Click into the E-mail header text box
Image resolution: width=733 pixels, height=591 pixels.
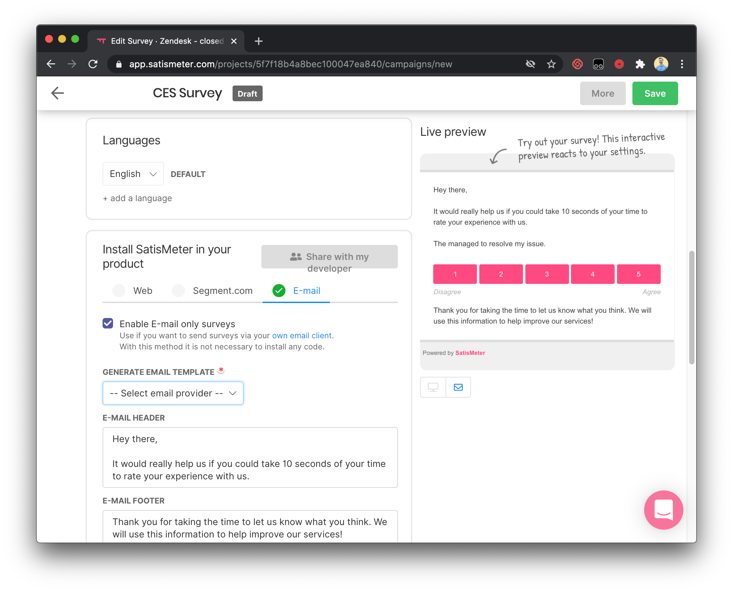click(250, 457)
